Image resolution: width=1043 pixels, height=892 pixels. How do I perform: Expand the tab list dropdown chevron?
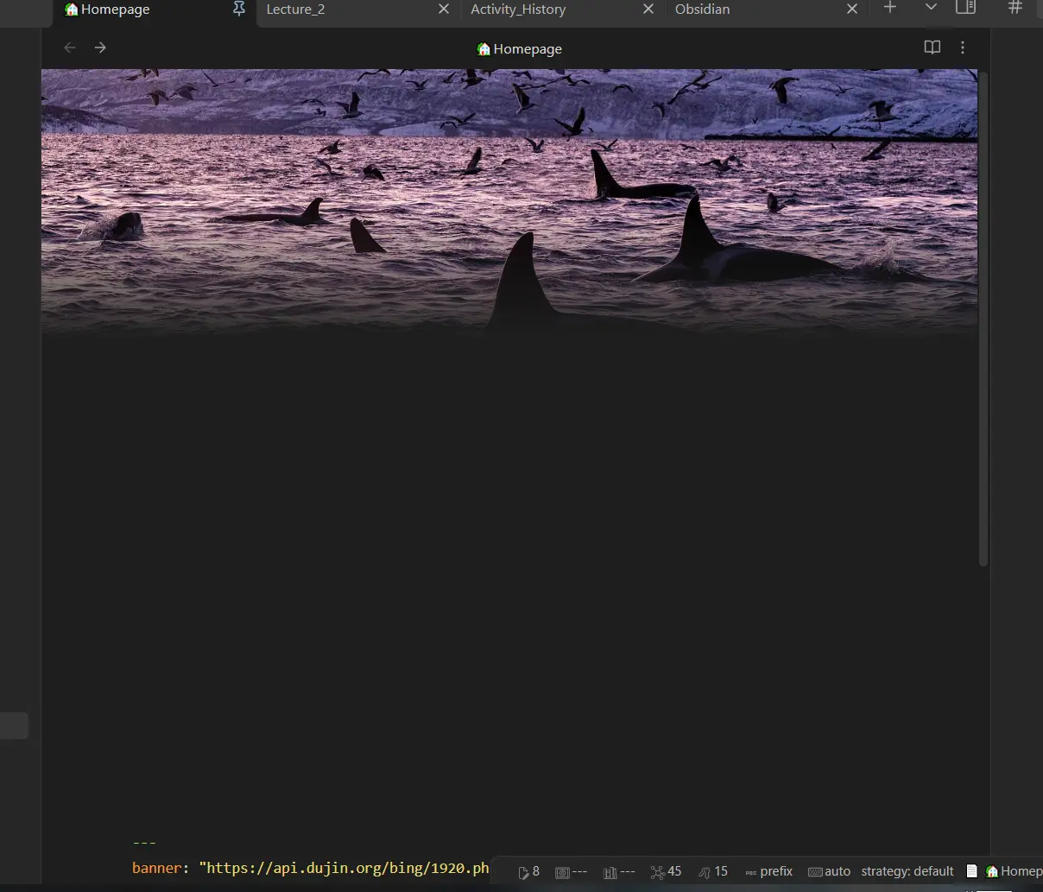(x=931, y=8)
